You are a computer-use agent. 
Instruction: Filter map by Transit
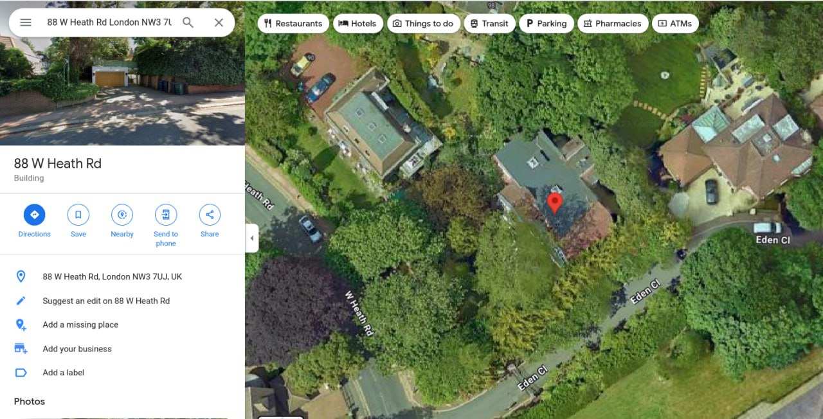point(489,24)
